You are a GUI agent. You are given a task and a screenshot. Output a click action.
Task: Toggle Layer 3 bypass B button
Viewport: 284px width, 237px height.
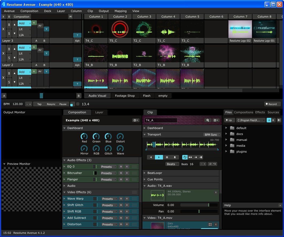coord(9,25)
